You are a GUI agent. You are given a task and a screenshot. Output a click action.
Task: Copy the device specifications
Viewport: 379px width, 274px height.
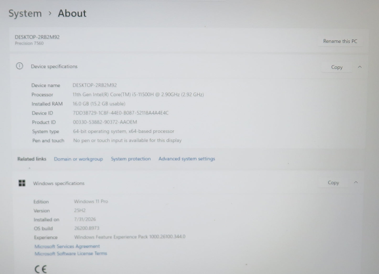[337, 67]
